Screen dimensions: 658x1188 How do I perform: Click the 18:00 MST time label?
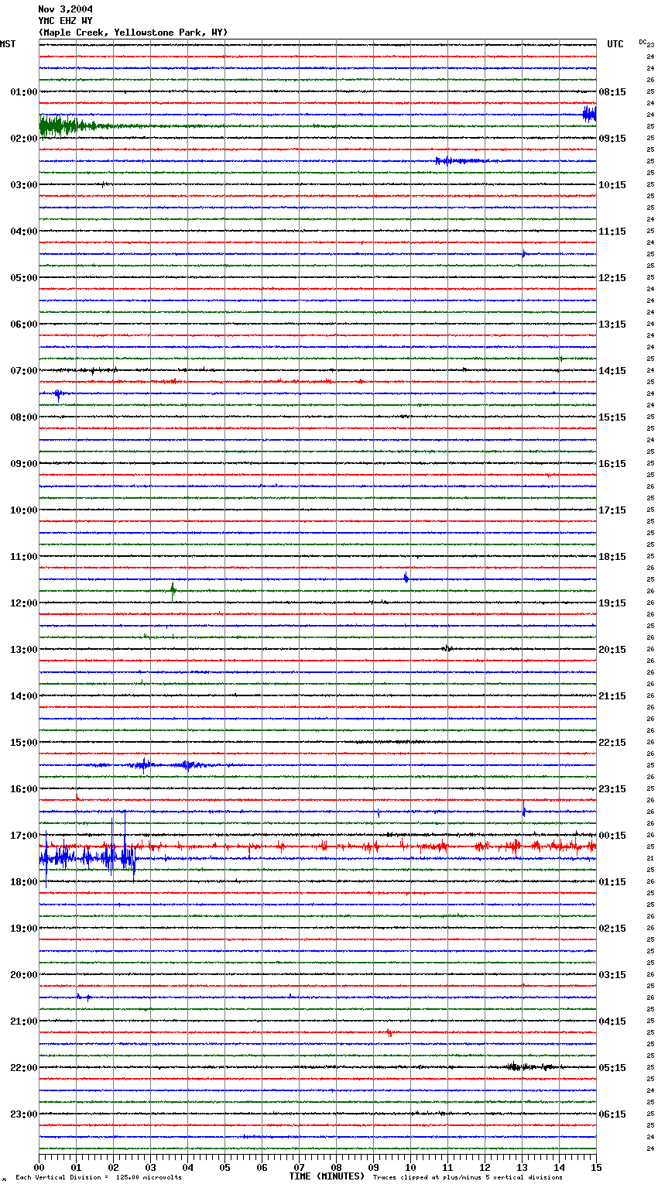point(23,882)
